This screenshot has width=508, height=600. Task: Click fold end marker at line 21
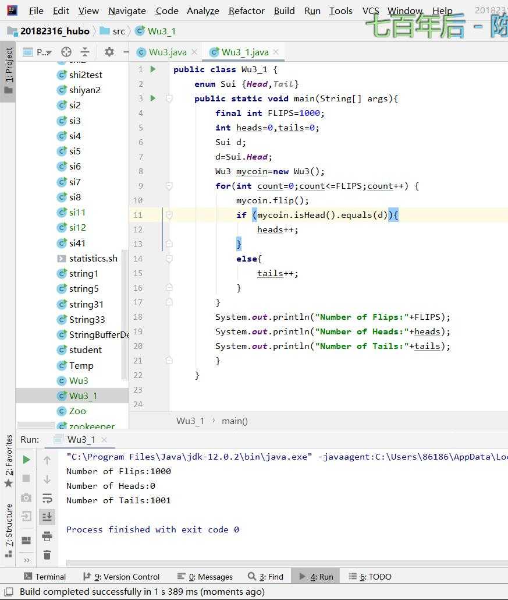click(169, 360)
